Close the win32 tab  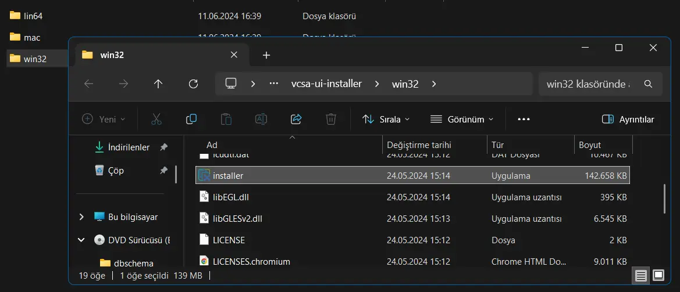pos(234,55)
